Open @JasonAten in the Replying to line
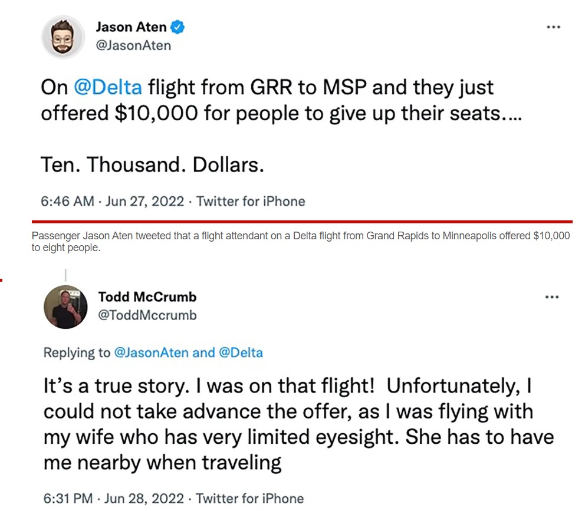The height and width of the screenshot is (511, 585). tap(150, 352)
